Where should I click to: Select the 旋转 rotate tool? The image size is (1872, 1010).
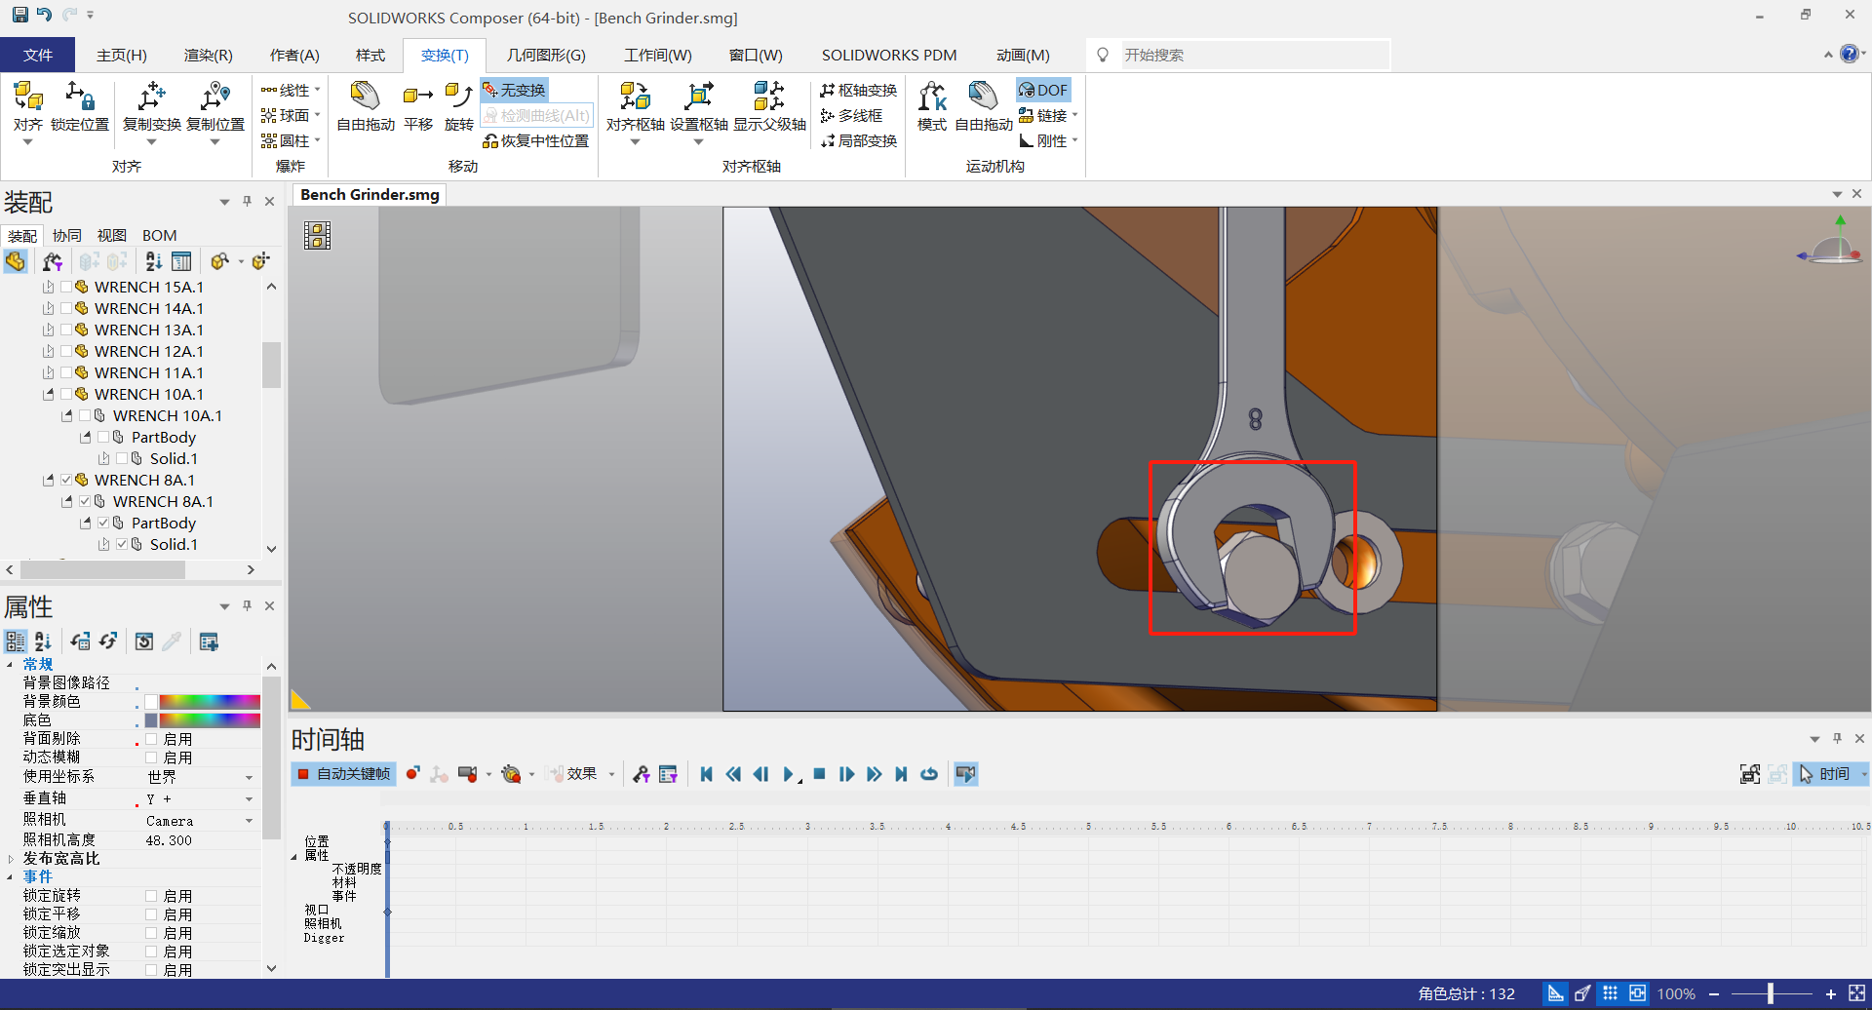(458, 107)
